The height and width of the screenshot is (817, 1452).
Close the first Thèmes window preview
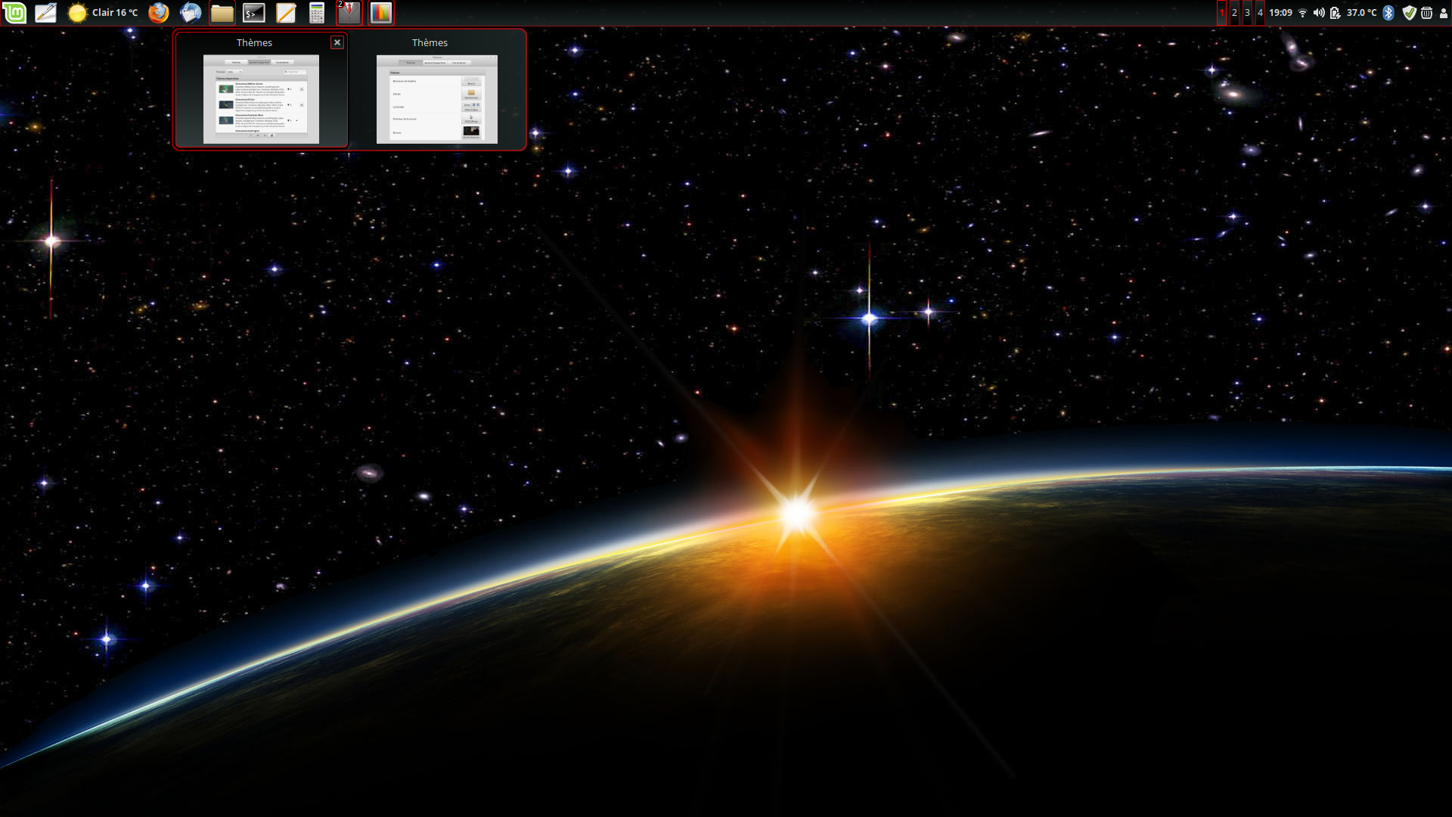point(337,42)
